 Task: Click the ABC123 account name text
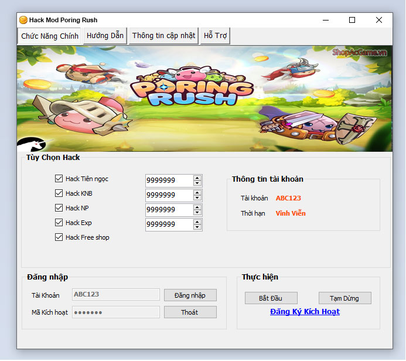tap(288, 198)
